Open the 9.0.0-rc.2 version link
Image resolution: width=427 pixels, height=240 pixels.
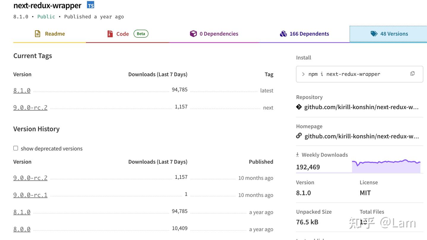30,107
